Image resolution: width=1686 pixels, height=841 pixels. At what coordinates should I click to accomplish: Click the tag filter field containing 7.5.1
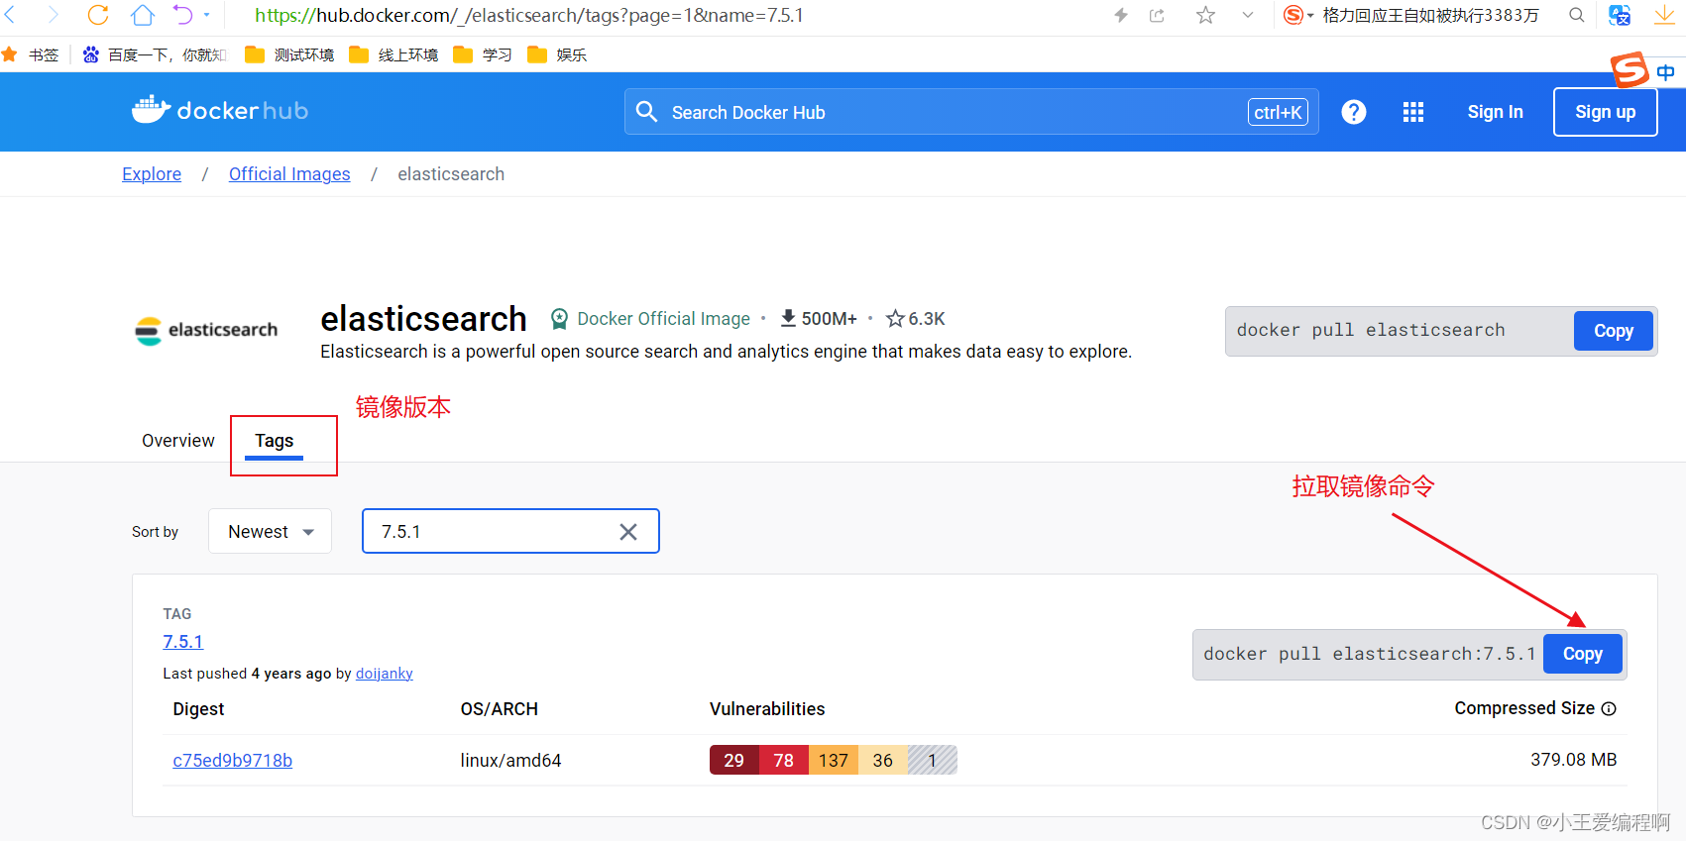pyautogui.click(x=510, y=531)
